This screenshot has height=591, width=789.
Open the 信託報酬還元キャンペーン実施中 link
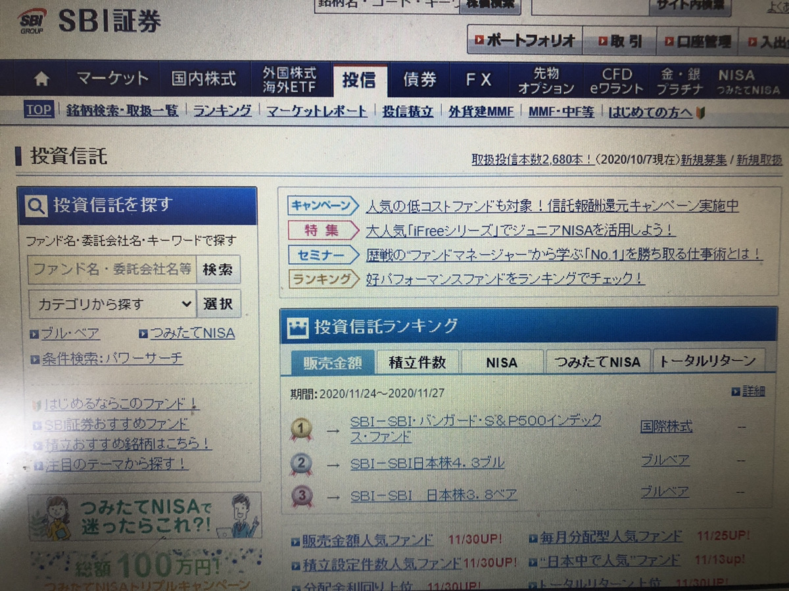point(552,206)
